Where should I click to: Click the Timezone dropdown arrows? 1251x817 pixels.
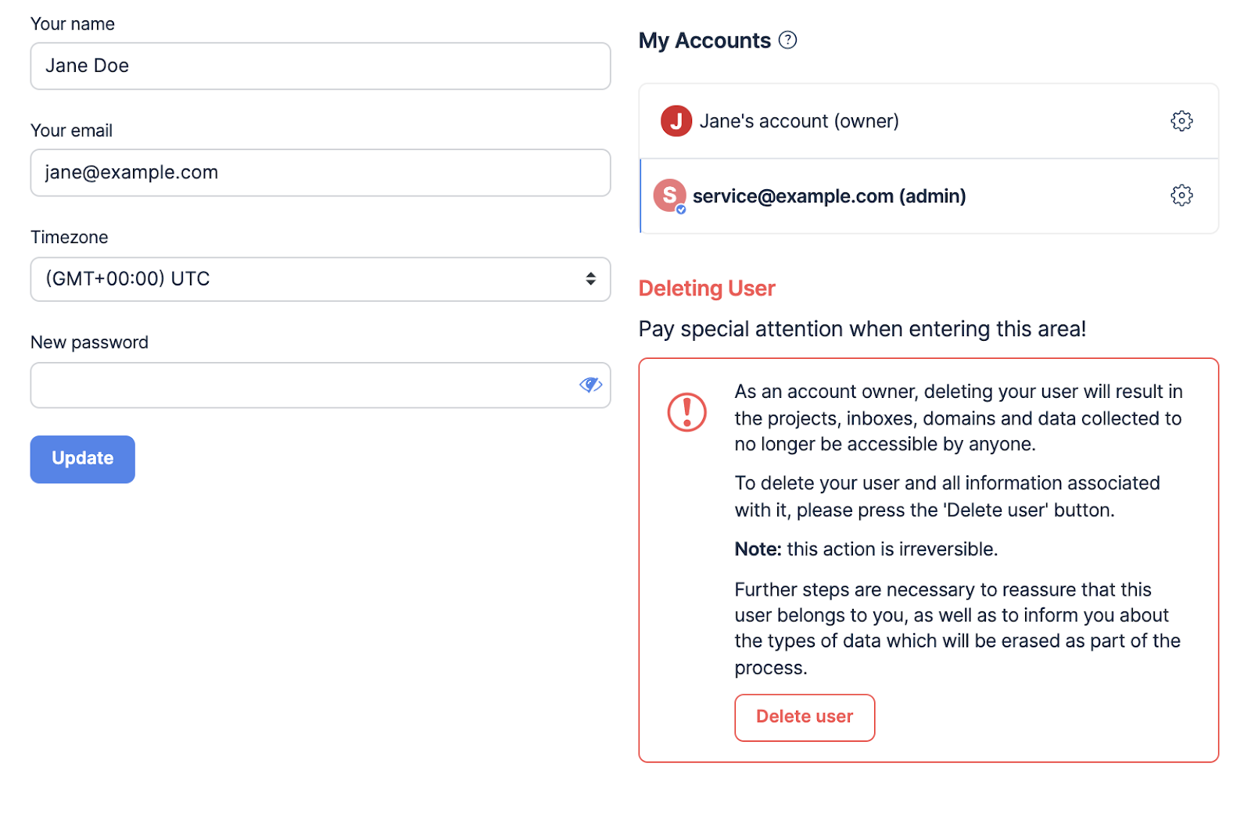[590, 279]
